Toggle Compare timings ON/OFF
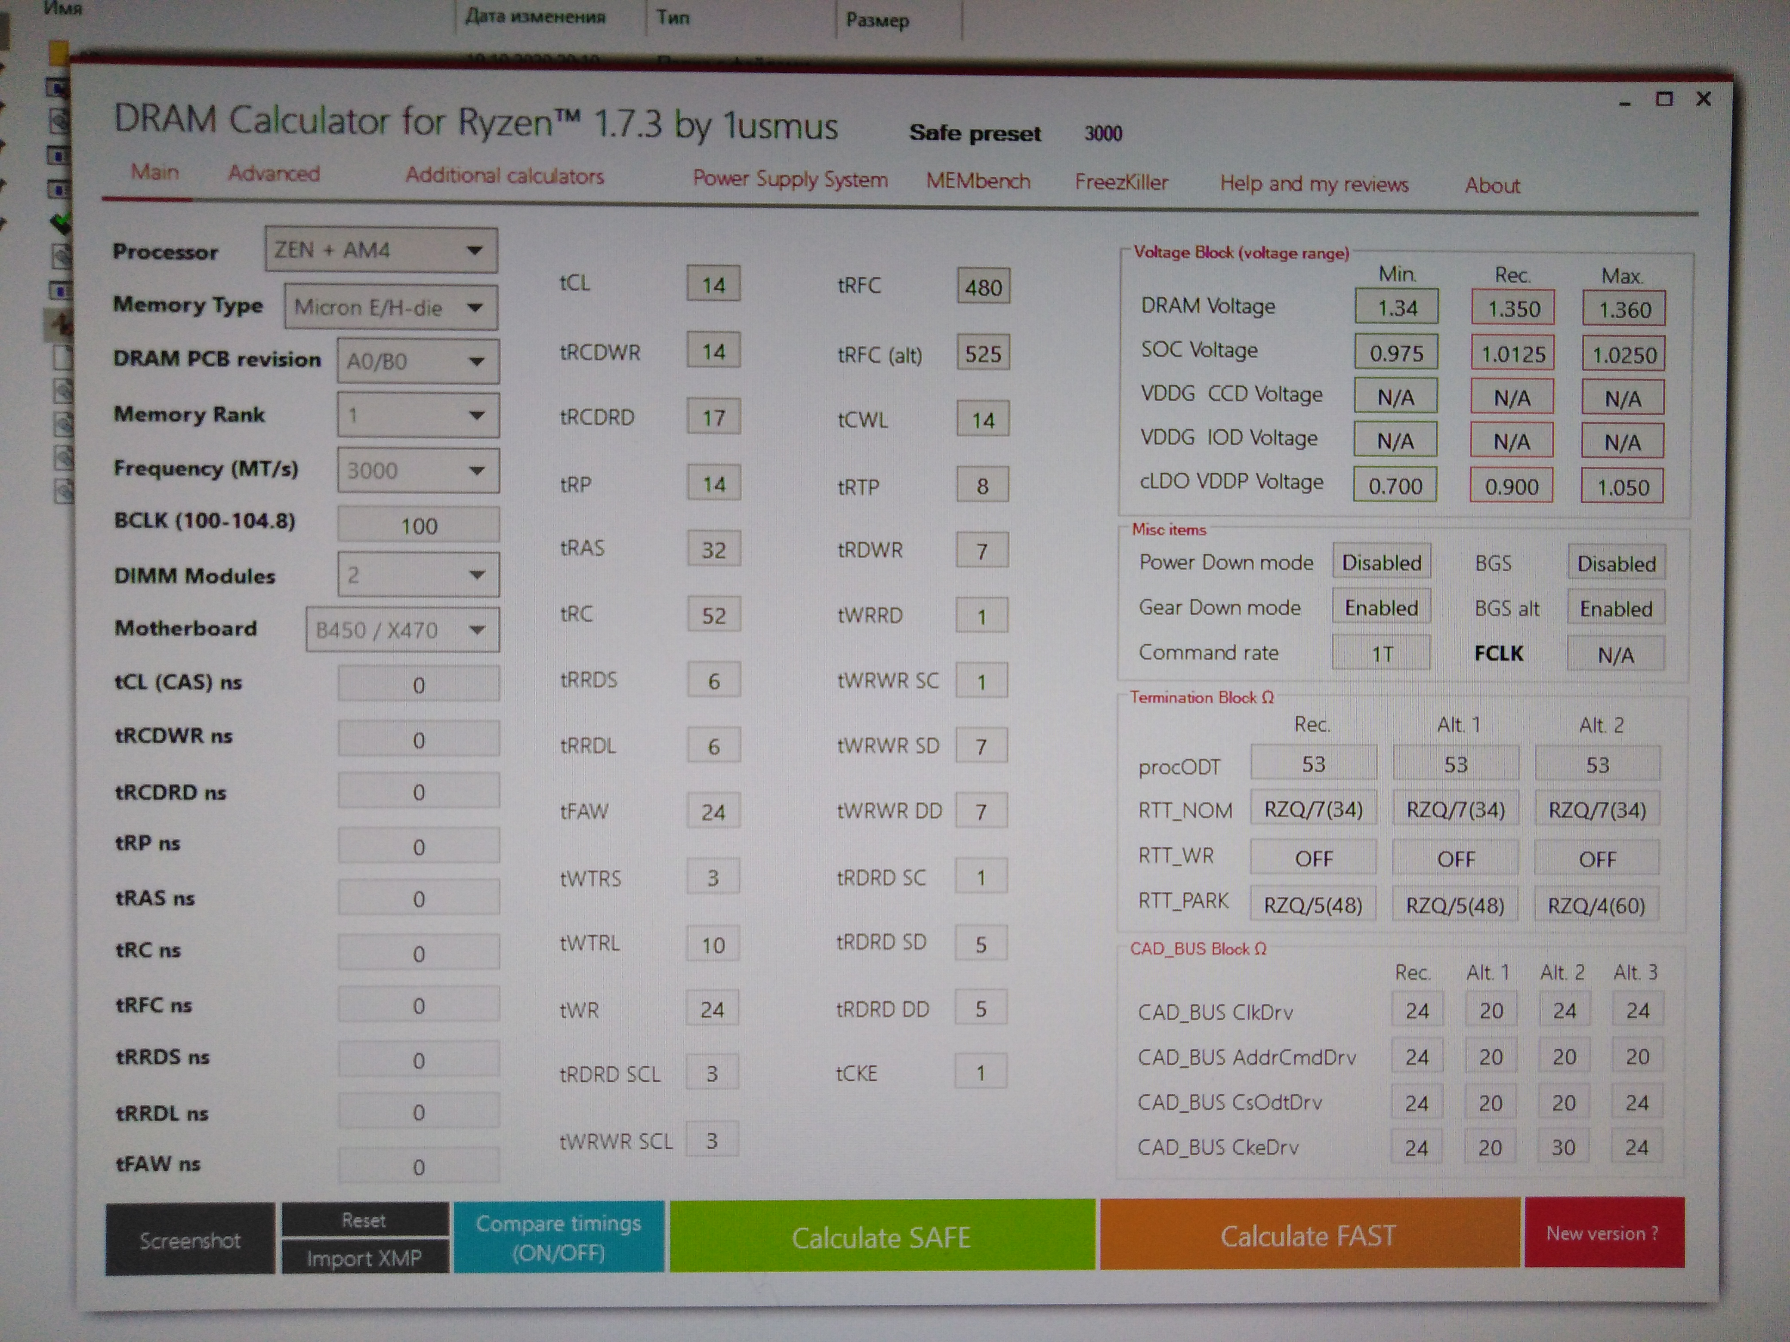This screenshot has width=1790, height=1342. (x=559, y=1237)
